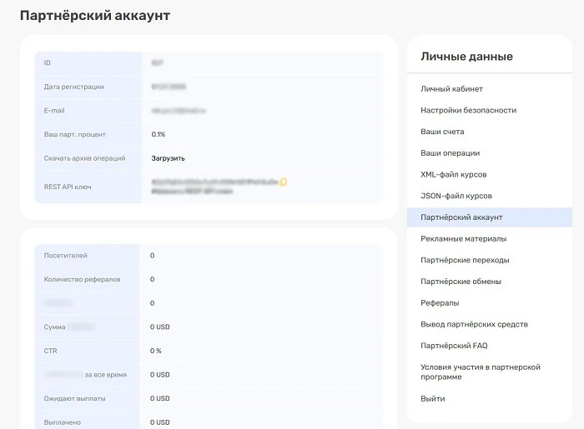584x429 pixels.
Task: Select Партнёрский аккаунт menu item
Action: point(461,217)
